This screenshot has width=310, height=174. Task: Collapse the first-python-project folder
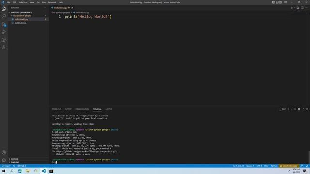pyautogui.click(x=22, y=16)
